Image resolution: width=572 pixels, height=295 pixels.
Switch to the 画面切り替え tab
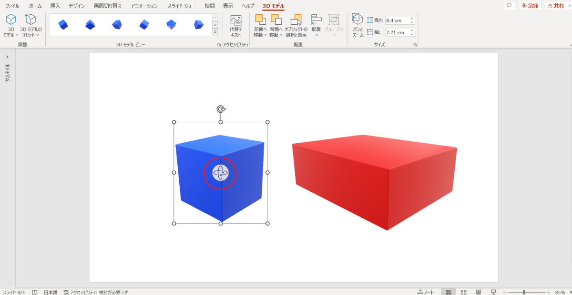point(108,6)
